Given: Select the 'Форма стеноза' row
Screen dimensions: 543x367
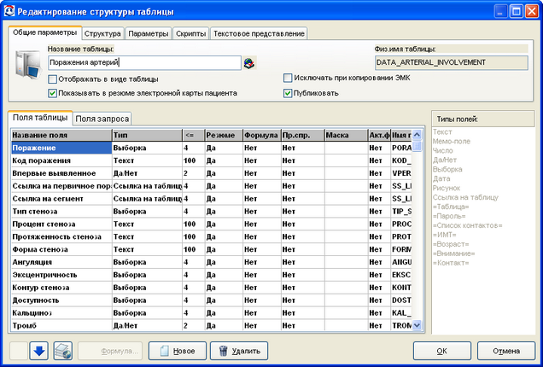Looking at the screenshot, I should (212, 249).
